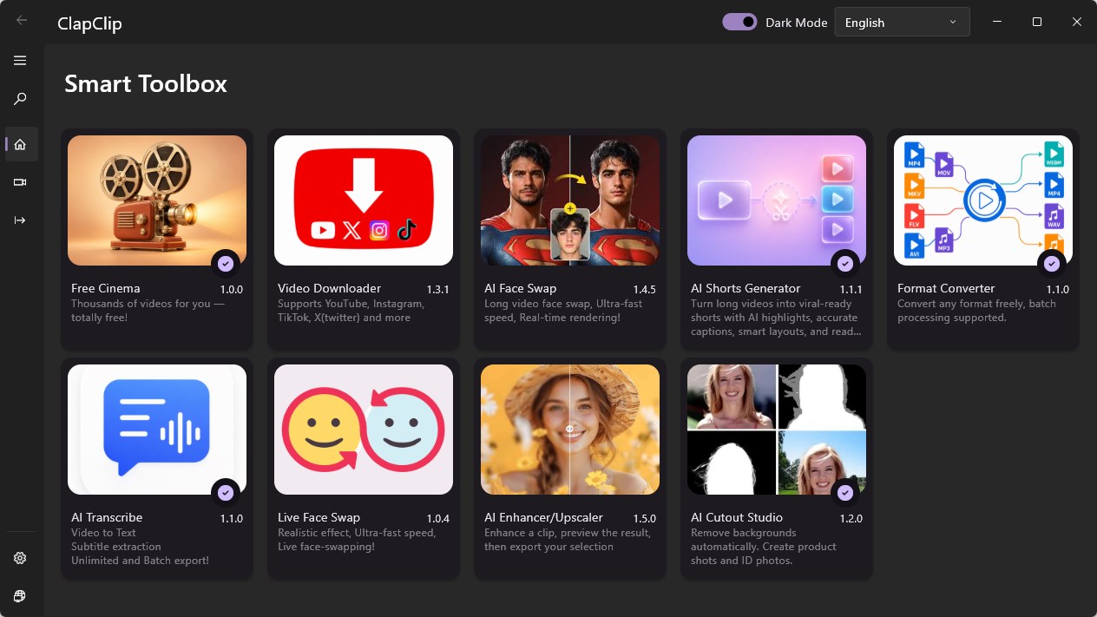Click the AI Face Swap title text
This screenshot has height=617, width=1097.
tap(521, 288)
